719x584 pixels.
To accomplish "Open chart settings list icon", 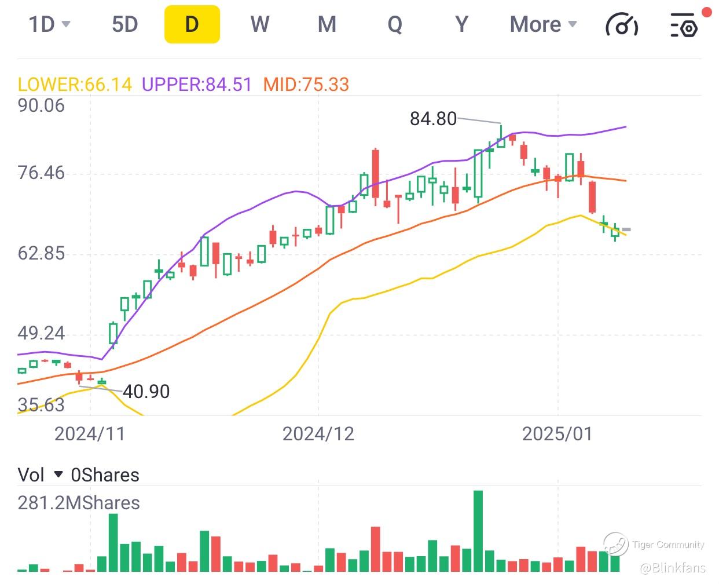I will click(684, 25).
